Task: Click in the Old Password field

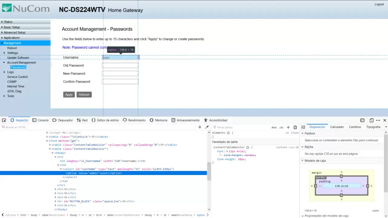Action: pyautogui.click(x=120, y=65)
